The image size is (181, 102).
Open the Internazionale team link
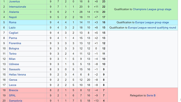coord(18,7)
